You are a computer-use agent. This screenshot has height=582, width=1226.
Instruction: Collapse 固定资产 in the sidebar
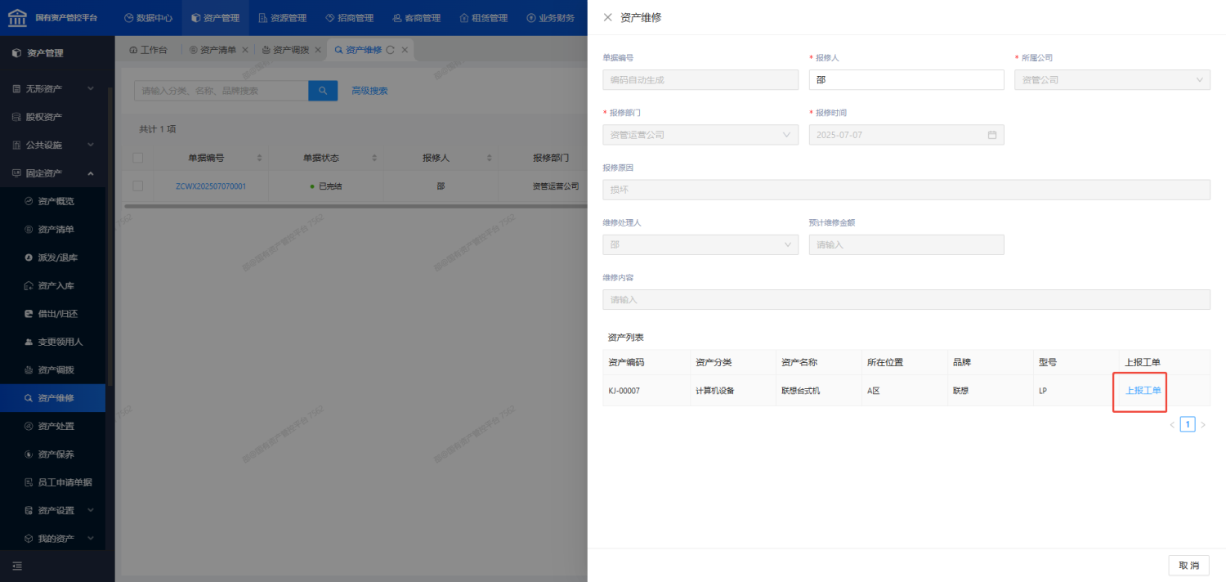pos(52,173)
